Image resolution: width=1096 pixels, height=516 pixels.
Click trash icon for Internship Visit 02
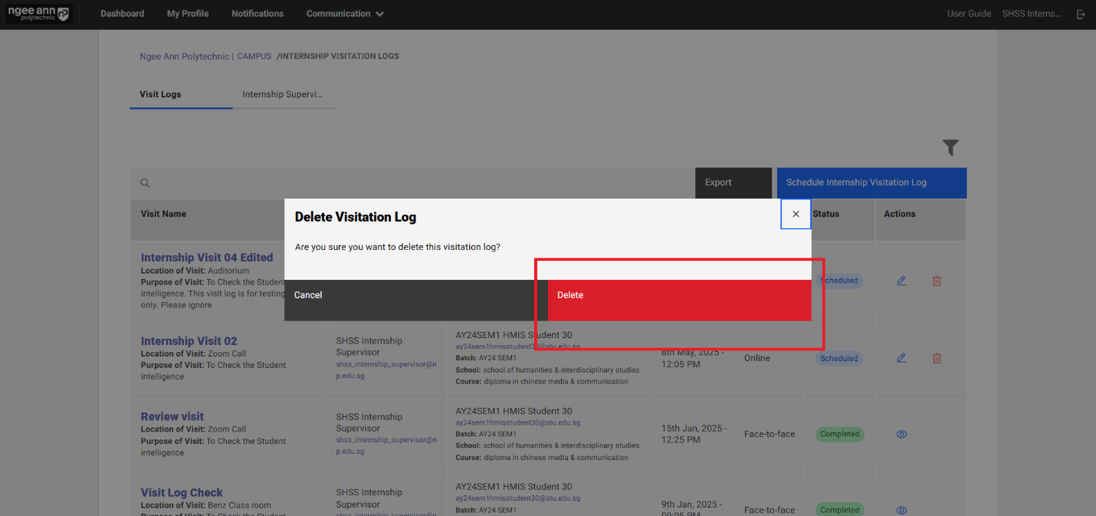pyautogui.click(x=937, y=358)
